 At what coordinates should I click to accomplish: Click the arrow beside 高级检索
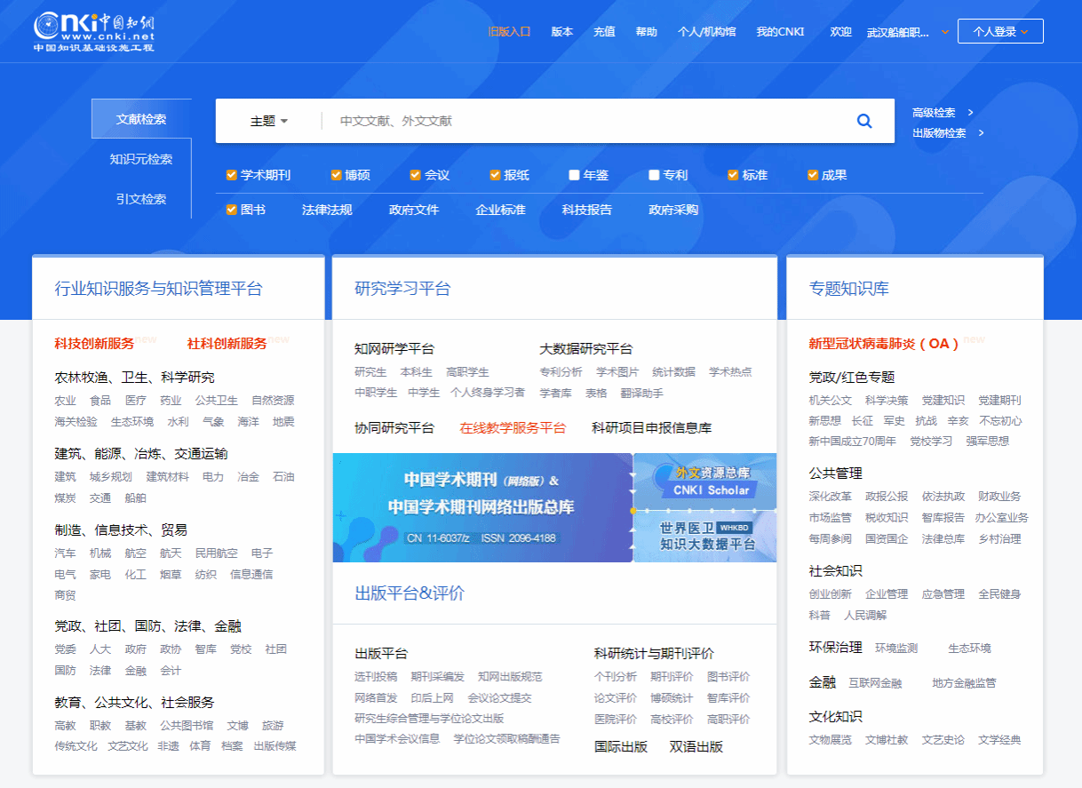971,113
